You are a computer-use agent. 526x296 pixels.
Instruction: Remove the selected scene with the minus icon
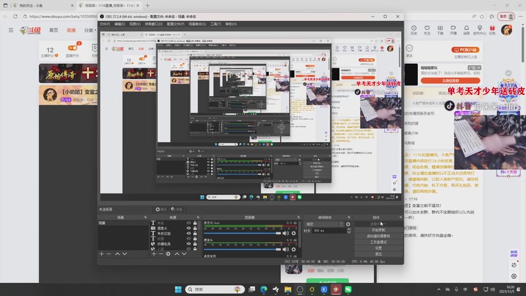point(108,254)
